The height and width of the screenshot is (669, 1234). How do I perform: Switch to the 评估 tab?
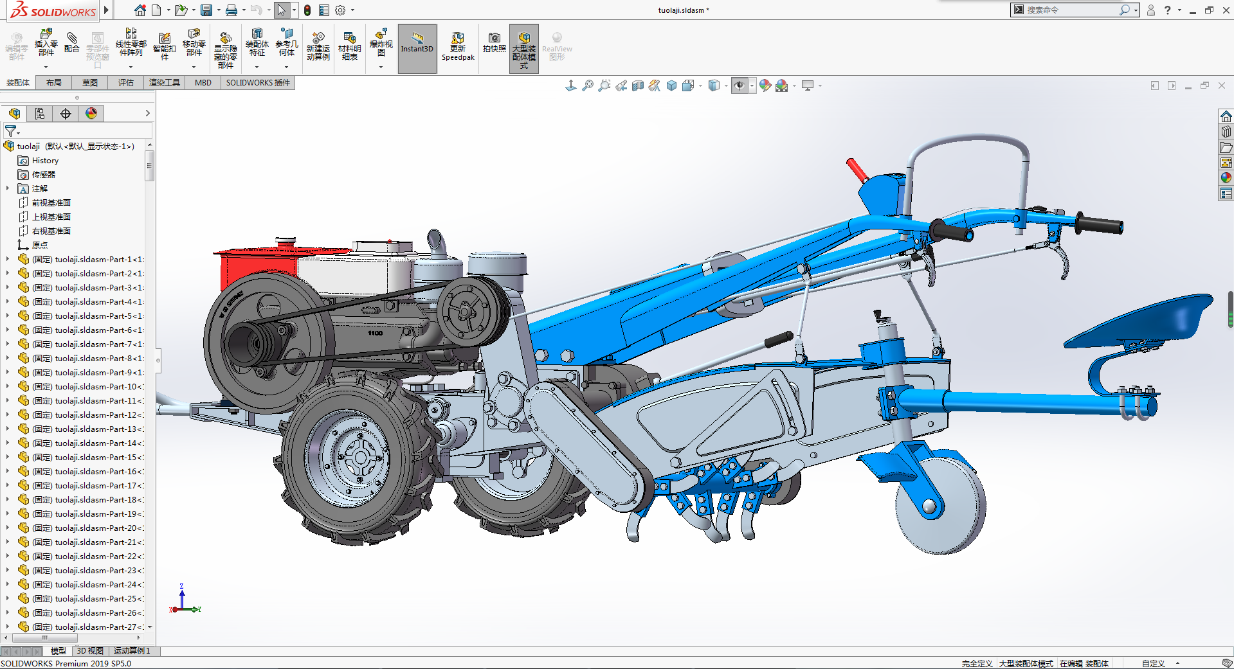tap(125, 82)
